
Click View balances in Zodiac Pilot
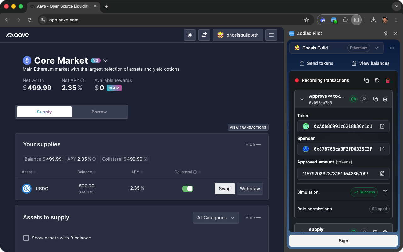371,63
